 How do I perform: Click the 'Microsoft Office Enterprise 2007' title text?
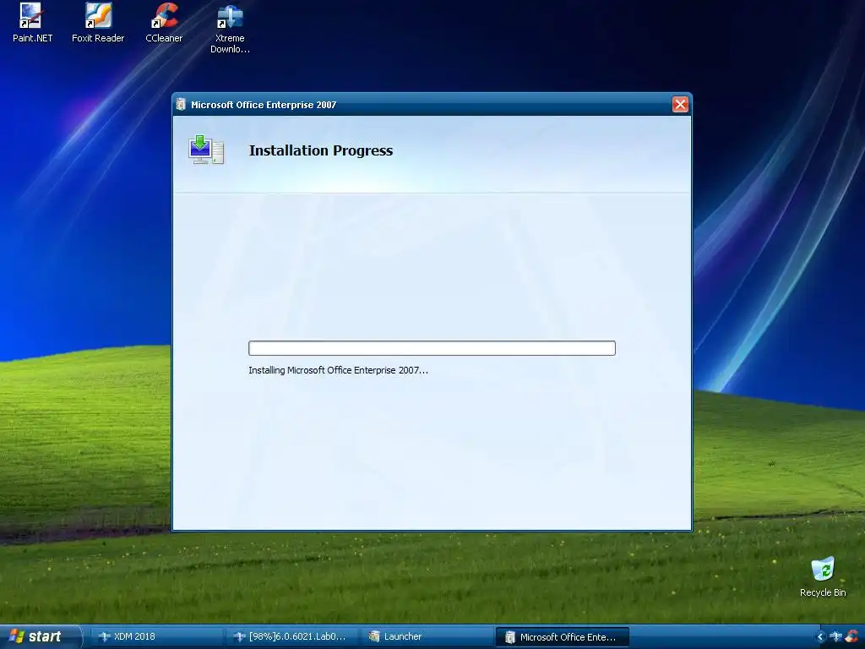pyautogui.click(x=264, y=105)
